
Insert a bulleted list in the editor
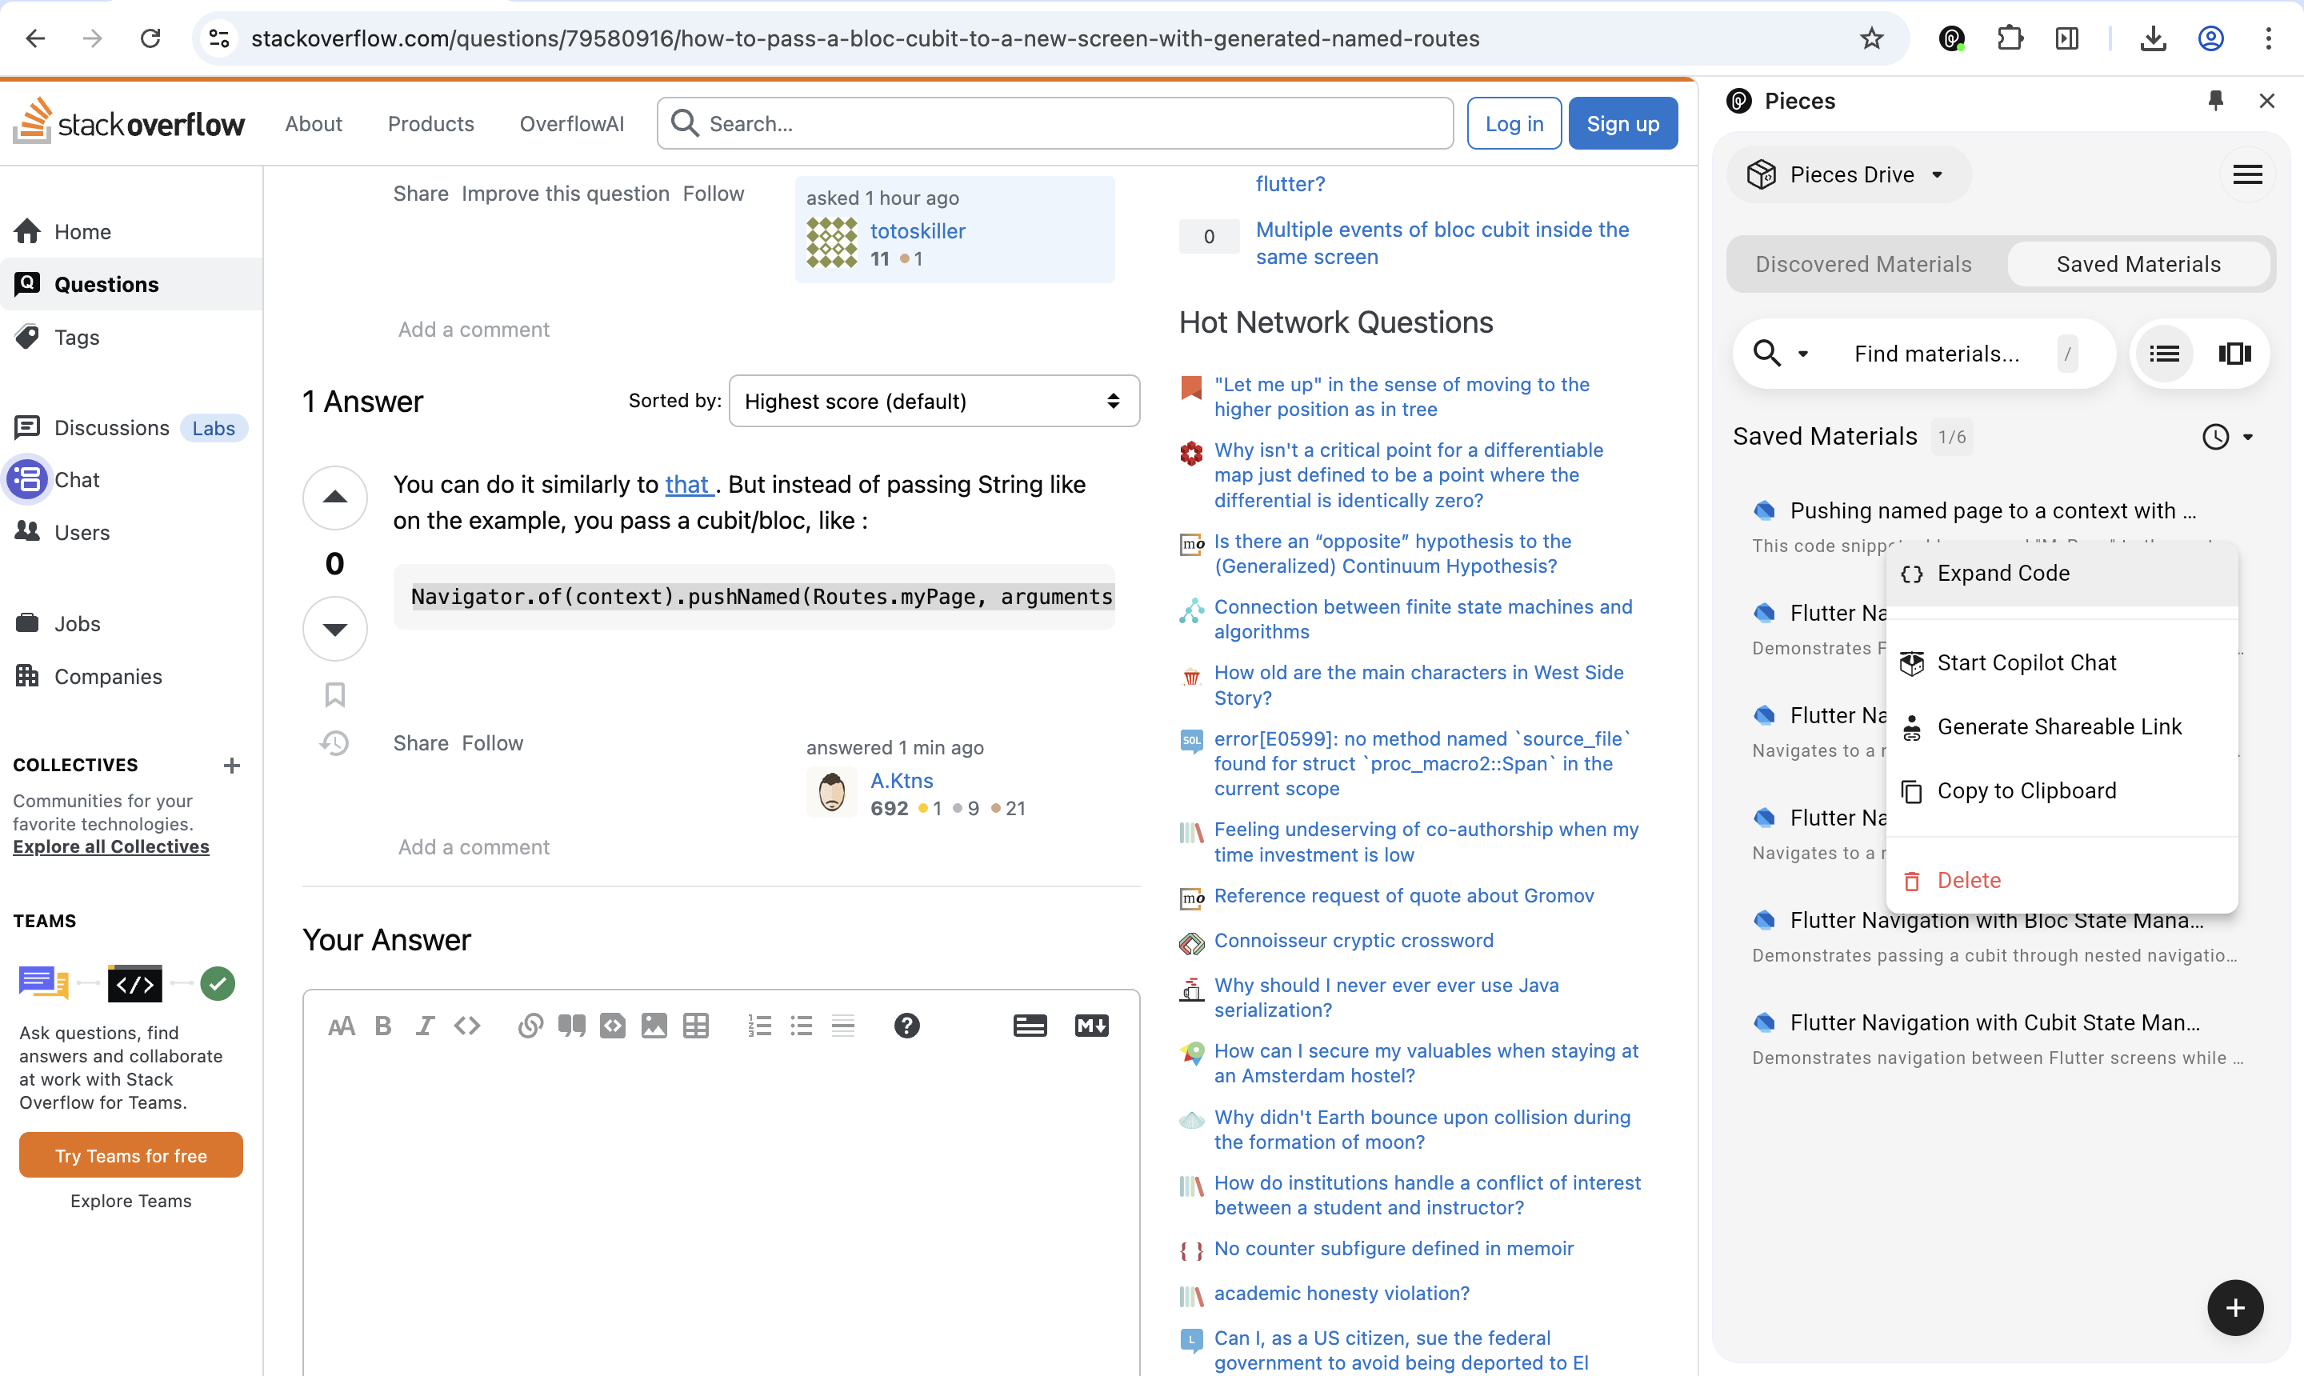pyautogui.click(x=801, y=1026)
